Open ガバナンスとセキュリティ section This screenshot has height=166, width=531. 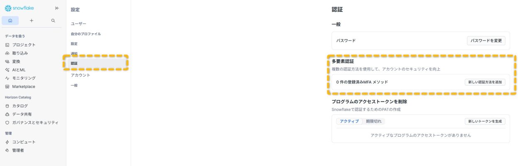35,123
